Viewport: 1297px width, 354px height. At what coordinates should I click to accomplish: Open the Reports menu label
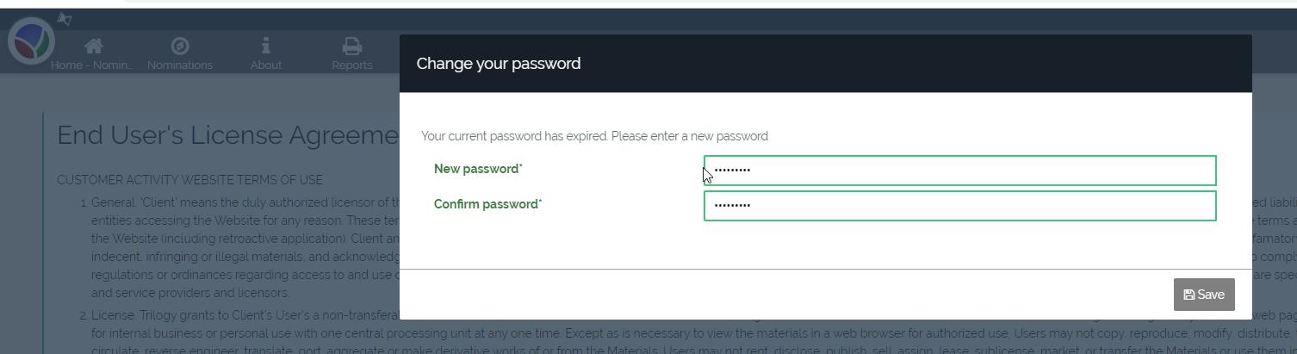352,65
